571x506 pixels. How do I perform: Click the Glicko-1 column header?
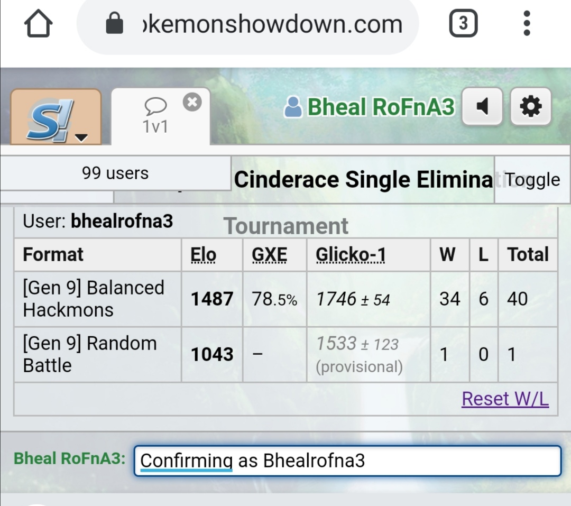pos(351,255)
